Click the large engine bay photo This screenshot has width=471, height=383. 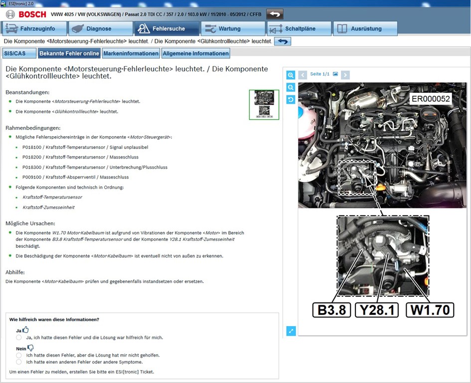click(382, 145)
